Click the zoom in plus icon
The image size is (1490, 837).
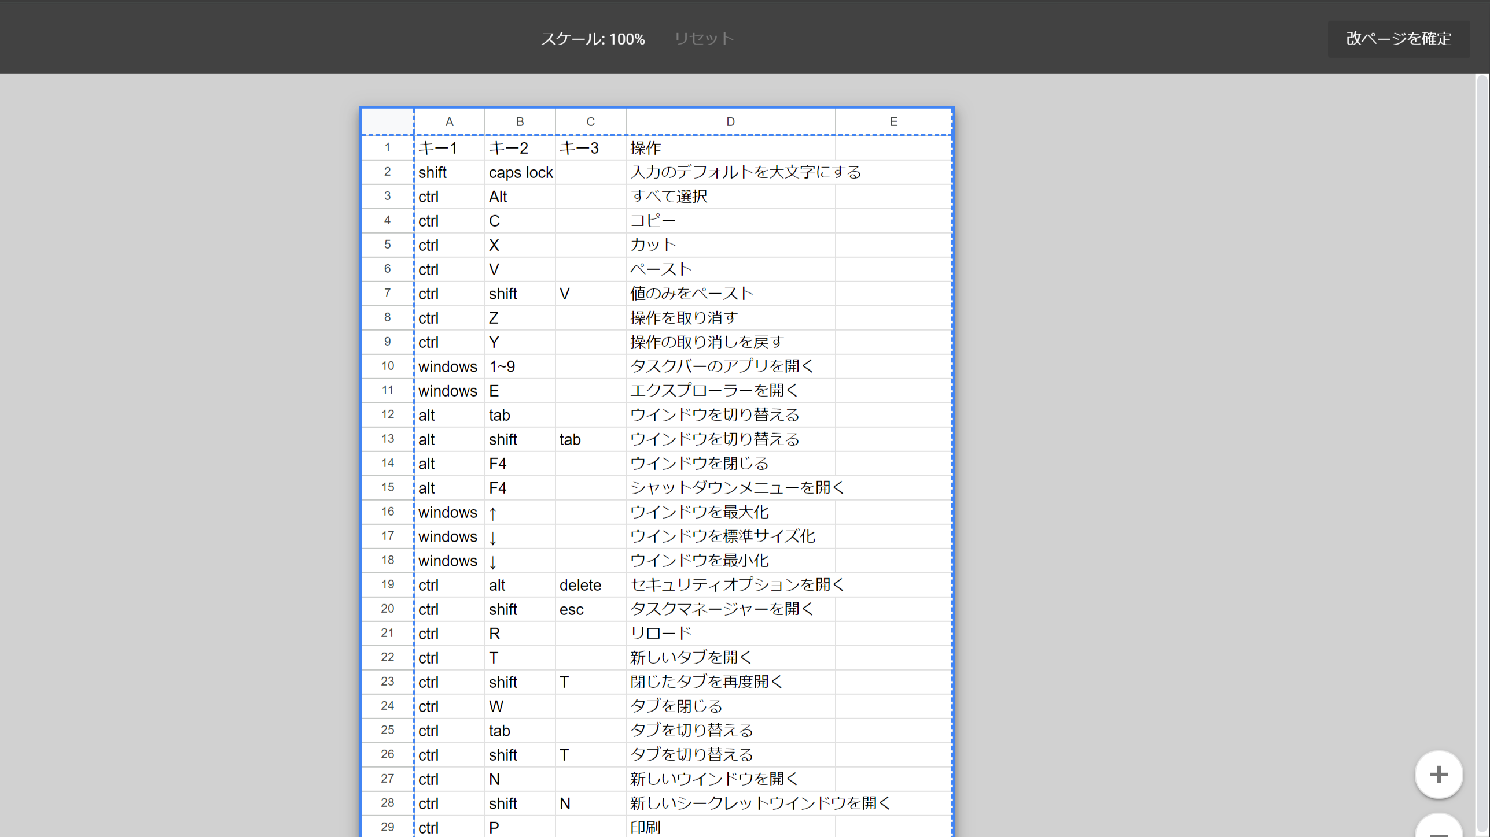coord(1439,775)
